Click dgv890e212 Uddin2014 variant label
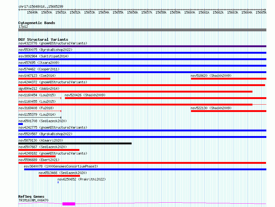This screenshot has width=275, height=207. point(39,89)
